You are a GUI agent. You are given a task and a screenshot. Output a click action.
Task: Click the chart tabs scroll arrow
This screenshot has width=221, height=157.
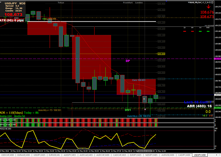(x=216, y=155)
